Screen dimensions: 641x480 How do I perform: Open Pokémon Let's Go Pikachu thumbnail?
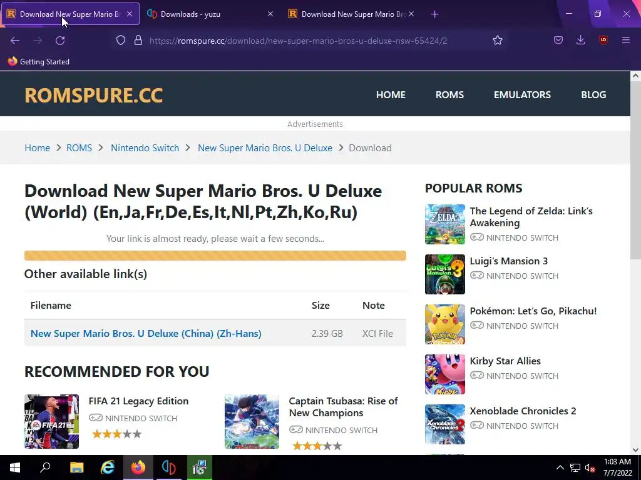[445, 324]
